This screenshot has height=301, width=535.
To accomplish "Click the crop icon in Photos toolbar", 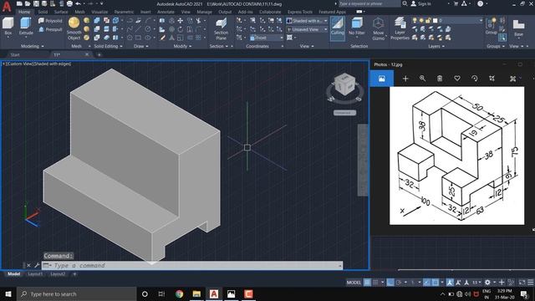I will (492, 79).
